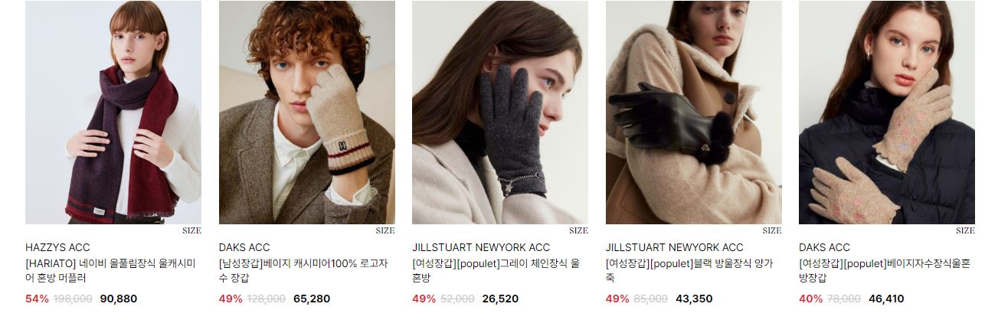The width and height of the screenshot is (985, 333).
Task: Open JILLSTUART NEWYORK ACC brand for black glove
Action: pyautogui.click(x=675, y=247)
